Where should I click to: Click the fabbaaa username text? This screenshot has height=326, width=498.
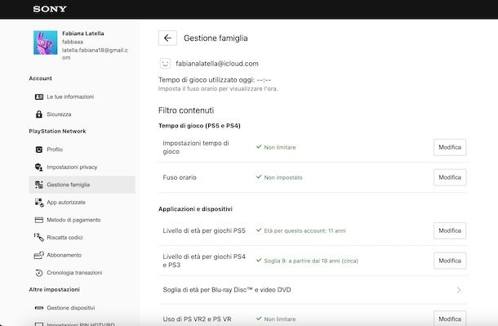tap(73, 42)
